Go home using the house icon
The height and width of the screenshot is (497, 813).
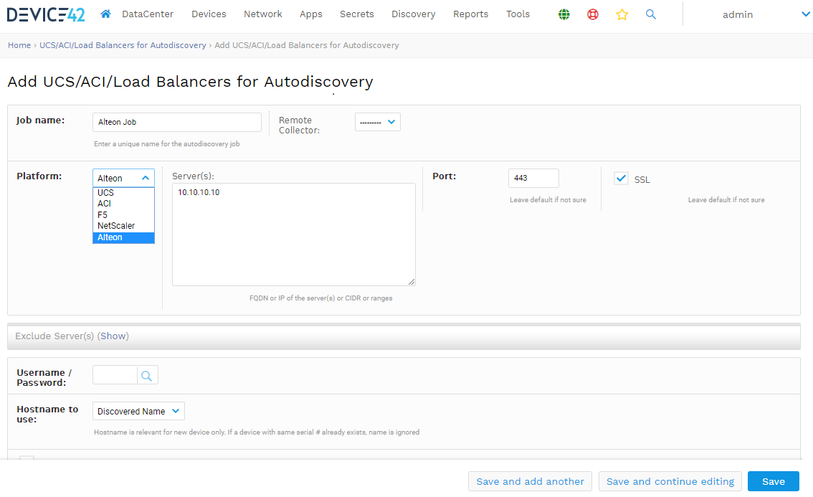click(105, 14)
